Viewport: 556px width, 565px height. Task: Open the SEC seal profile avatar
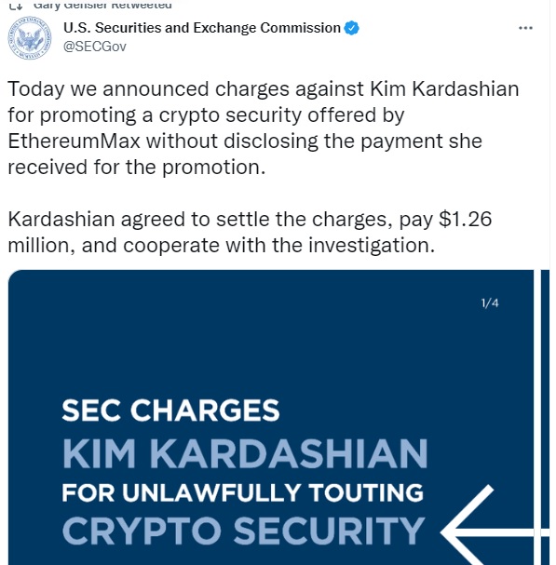30,37
